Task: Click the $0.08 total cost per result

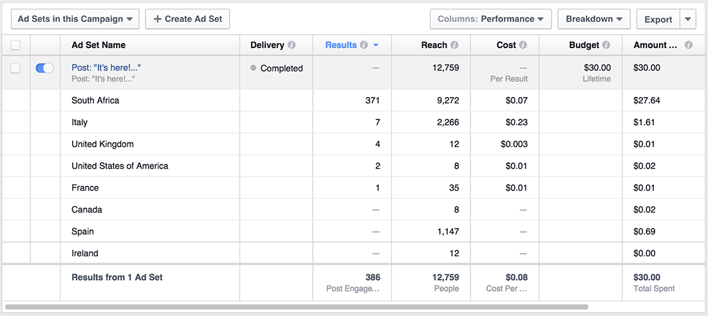Action: (x=516, y=277)
